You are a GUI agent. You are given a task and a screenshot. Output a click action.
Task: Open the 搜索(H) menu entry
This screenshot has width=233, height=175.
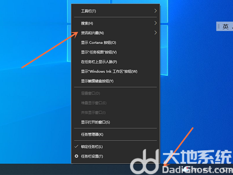click(115, 23)
